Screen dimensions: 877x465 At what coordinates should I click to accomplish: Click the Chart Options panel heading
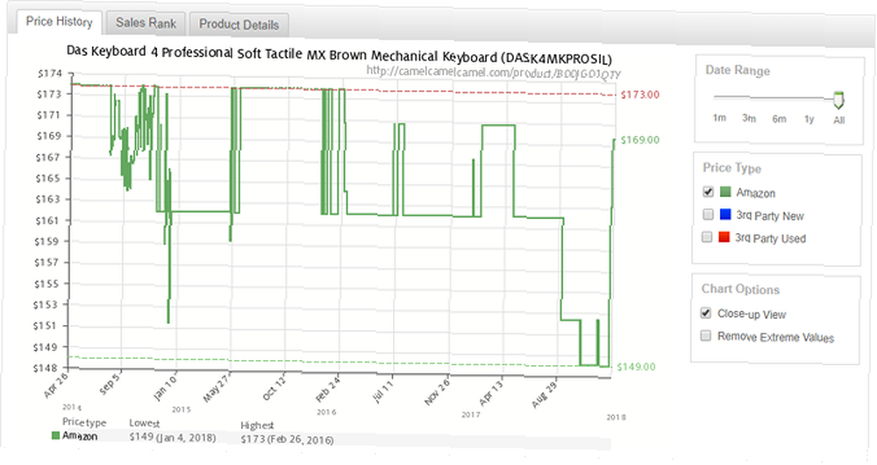(740, 289)
